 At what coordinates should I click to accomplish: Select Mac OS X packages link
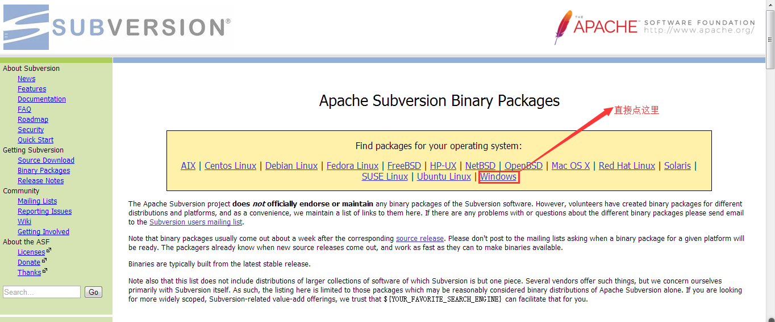pyautogui.click(x=570, y=166)
